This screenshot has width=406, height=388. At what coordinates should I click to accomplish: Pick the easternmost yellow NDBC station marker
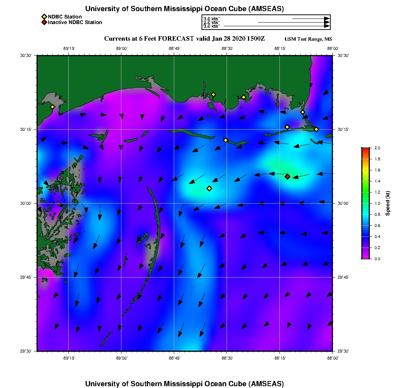pyautogui.click(x=316, y=129)
